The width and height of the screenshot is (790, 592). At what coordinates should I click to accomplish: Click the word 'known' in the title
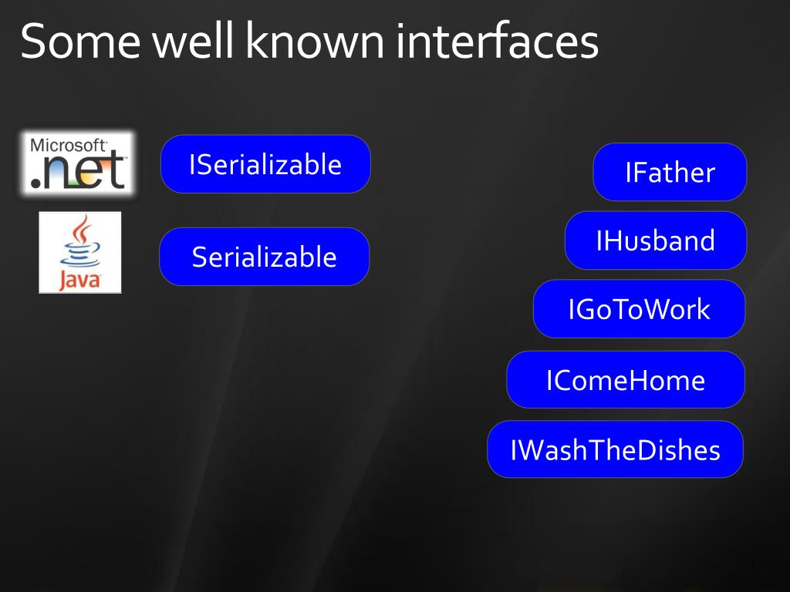tap(316, 41)
